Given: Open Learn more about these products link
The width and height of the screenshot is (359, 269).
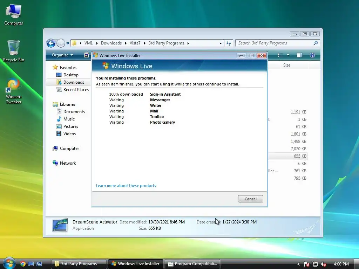Looking at the screenshot, I should click(126, 186).
